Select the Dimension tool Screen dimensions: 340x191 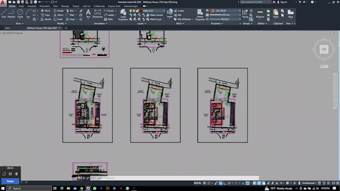click(97, 13)
